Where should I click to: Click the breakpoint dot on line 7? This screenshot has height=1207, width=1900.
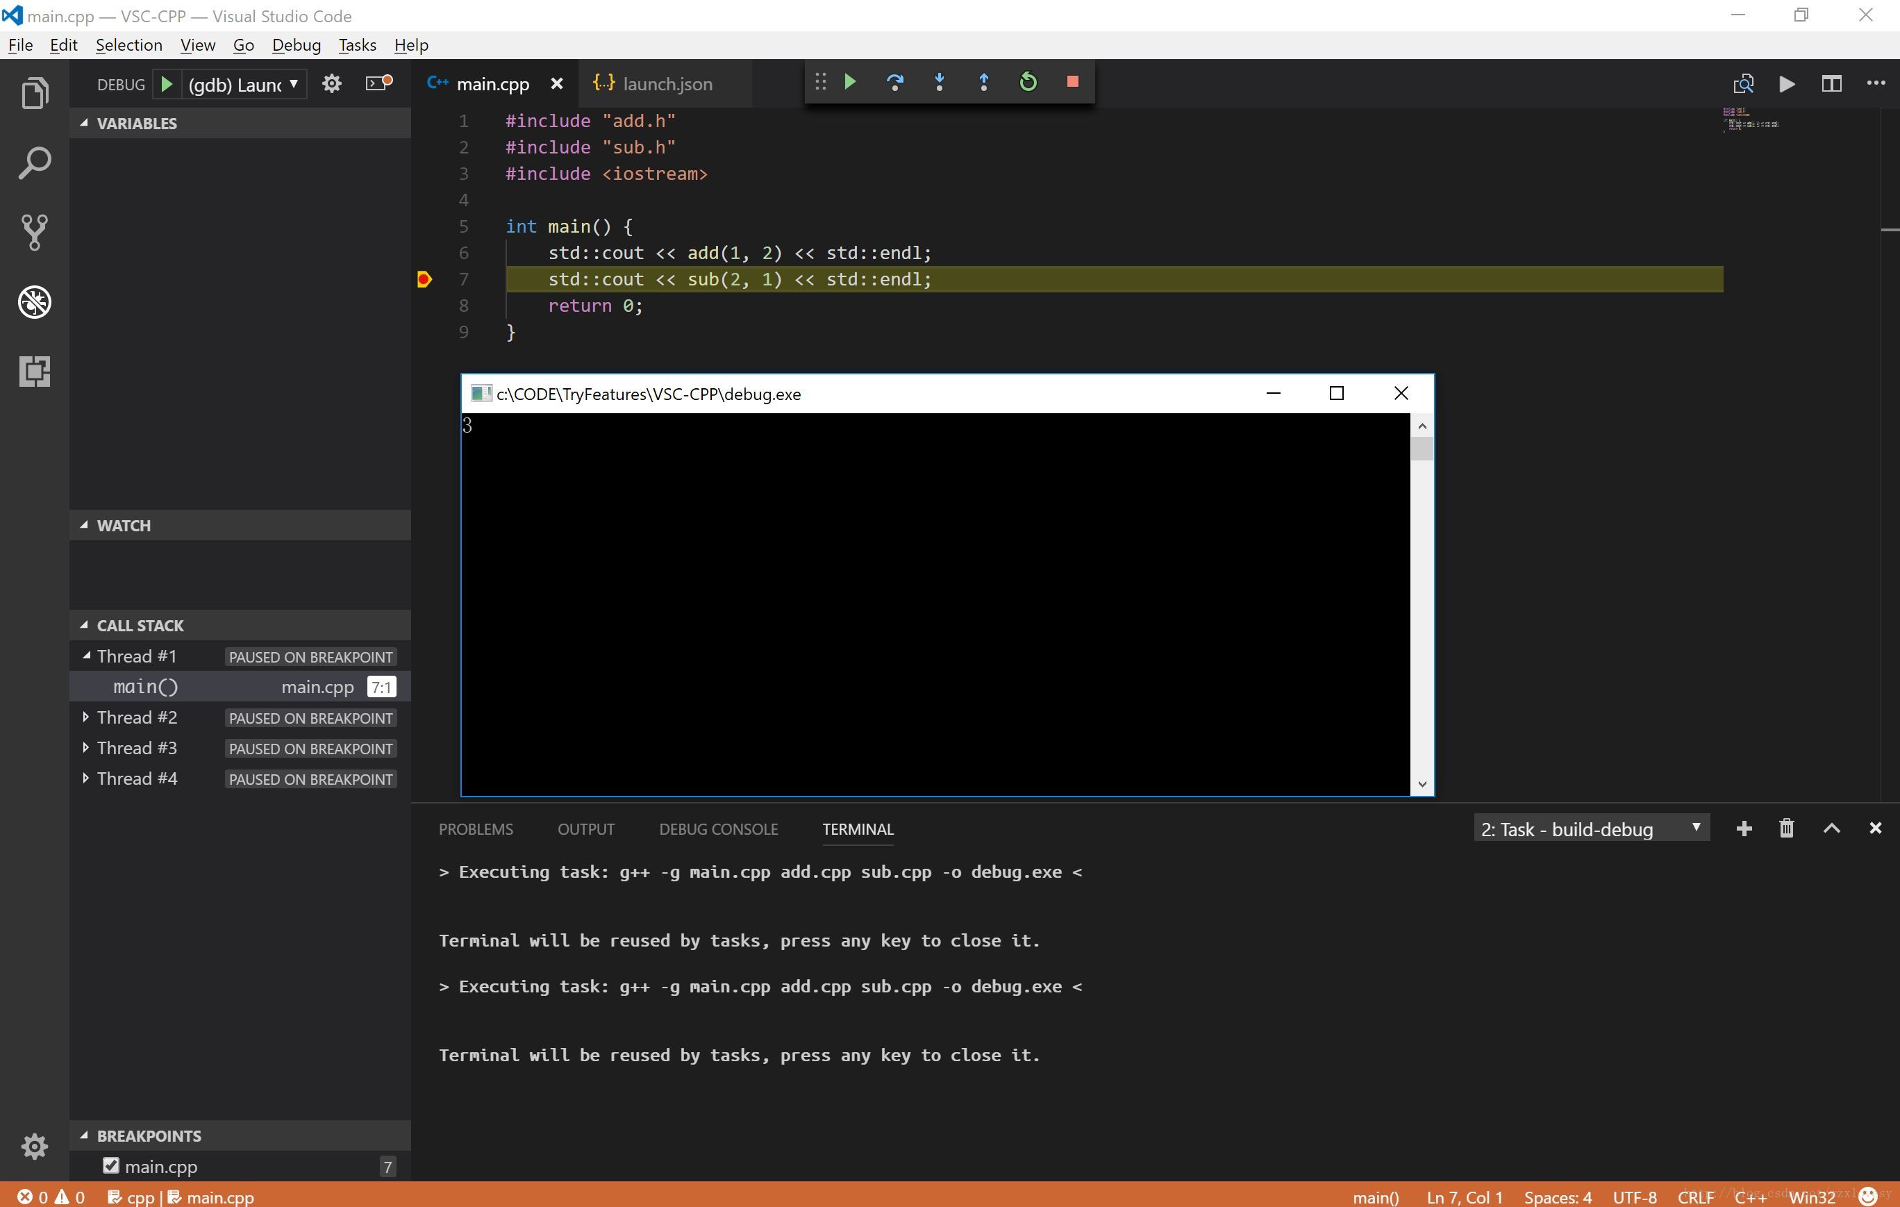422,280
